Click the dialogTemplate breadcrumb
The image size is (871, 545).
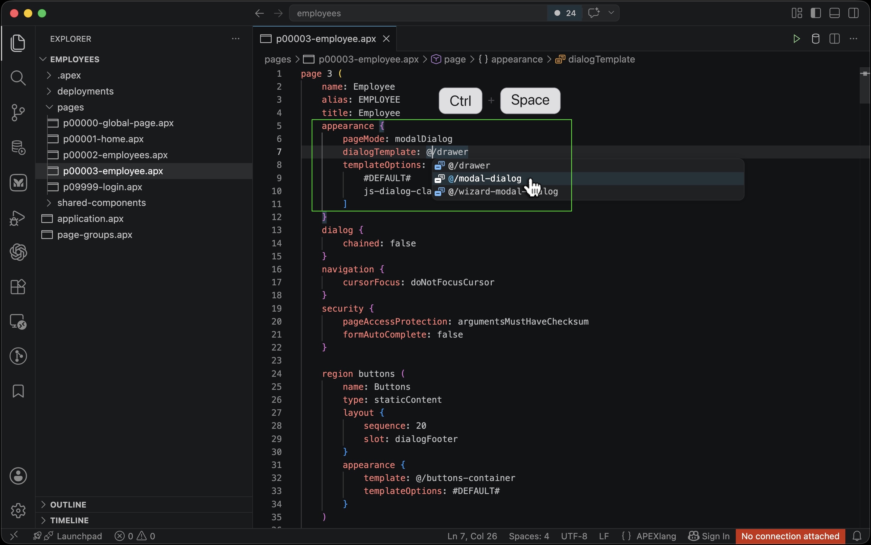point(601,59)
